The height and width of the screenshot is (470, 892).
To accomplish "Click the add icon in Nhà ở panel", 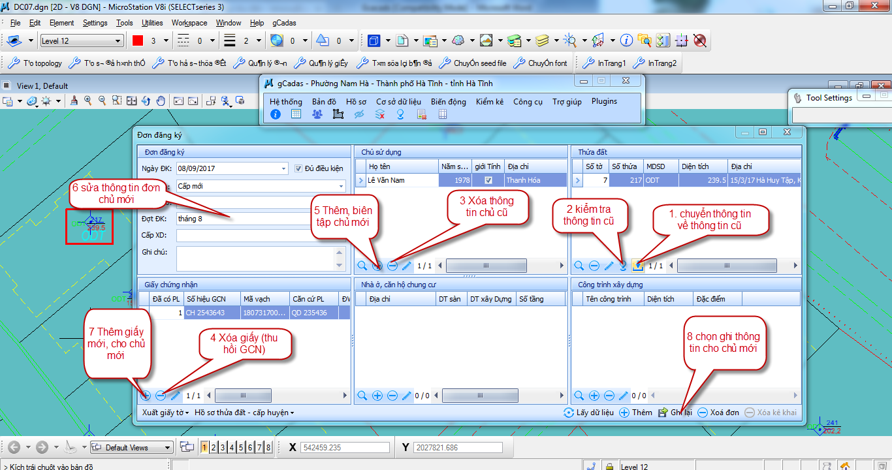I will tap(377, 396).
